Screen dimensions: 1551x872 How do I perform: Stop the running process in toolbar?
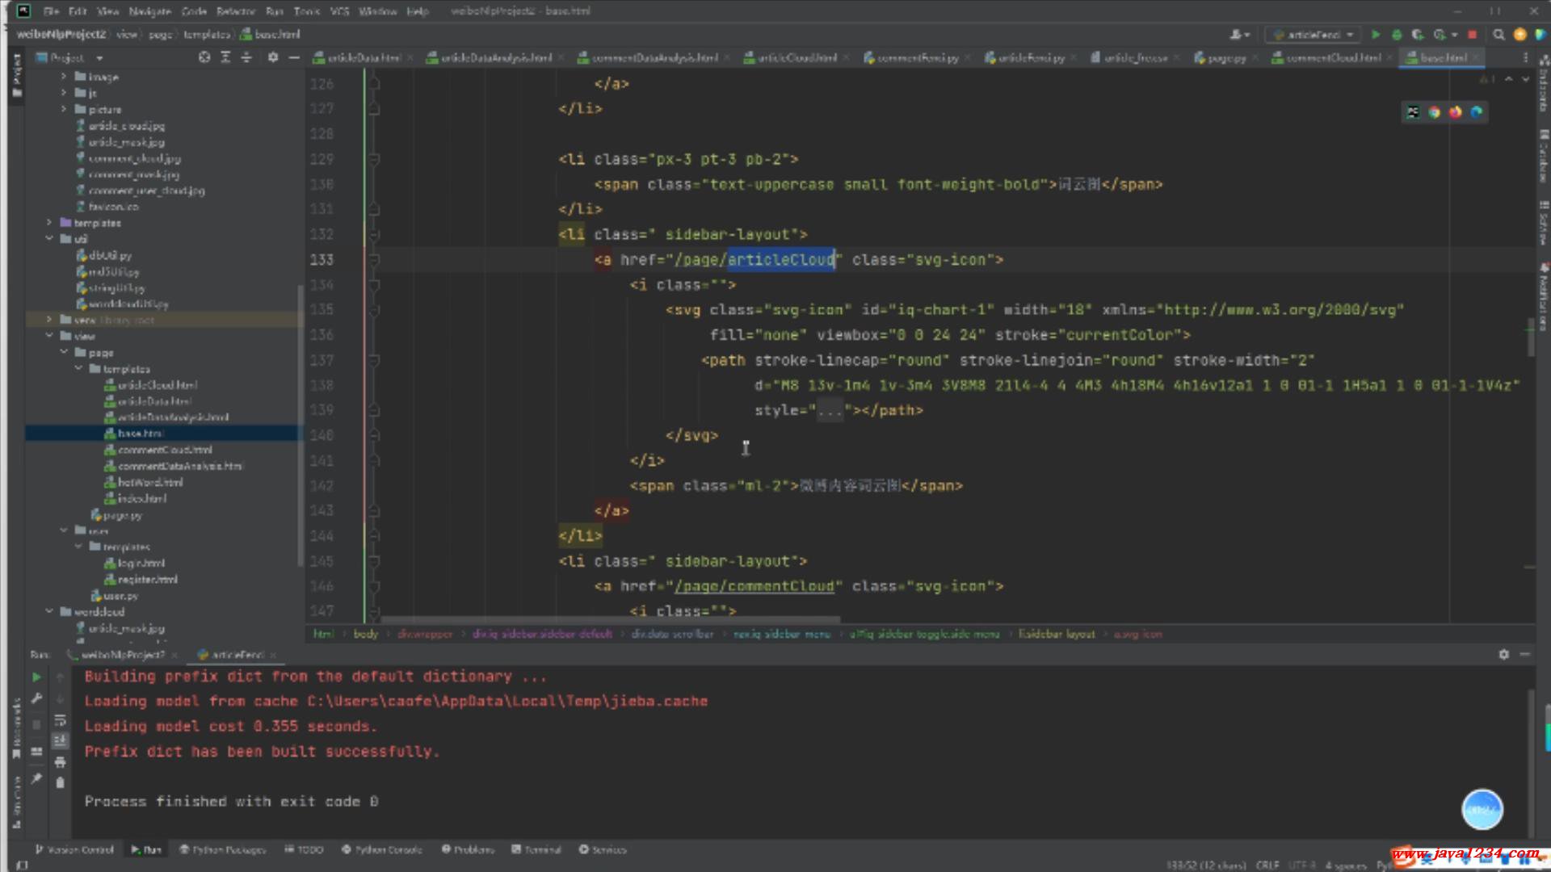click(1472, 35)
